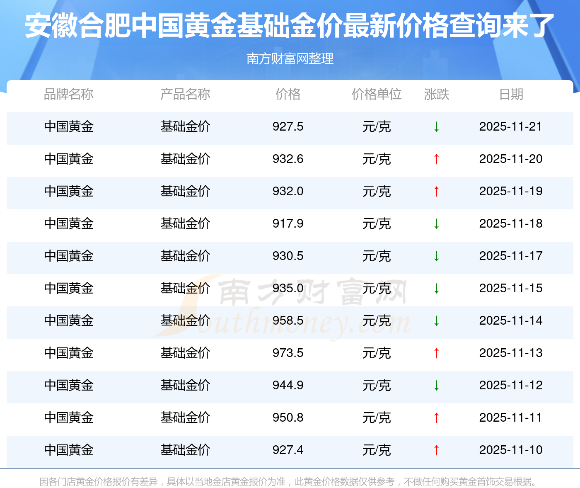Select the price value 935.0
580x488 pixels.
click(288, 288)
